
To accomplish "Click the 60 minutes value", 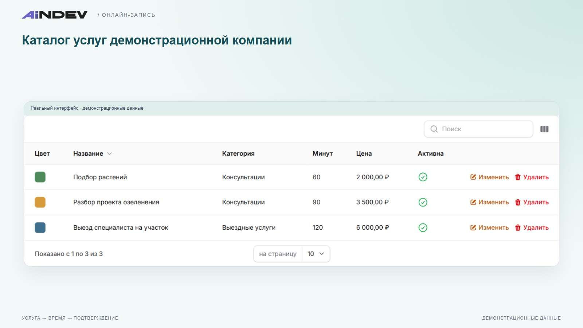I will click(317, 177).
